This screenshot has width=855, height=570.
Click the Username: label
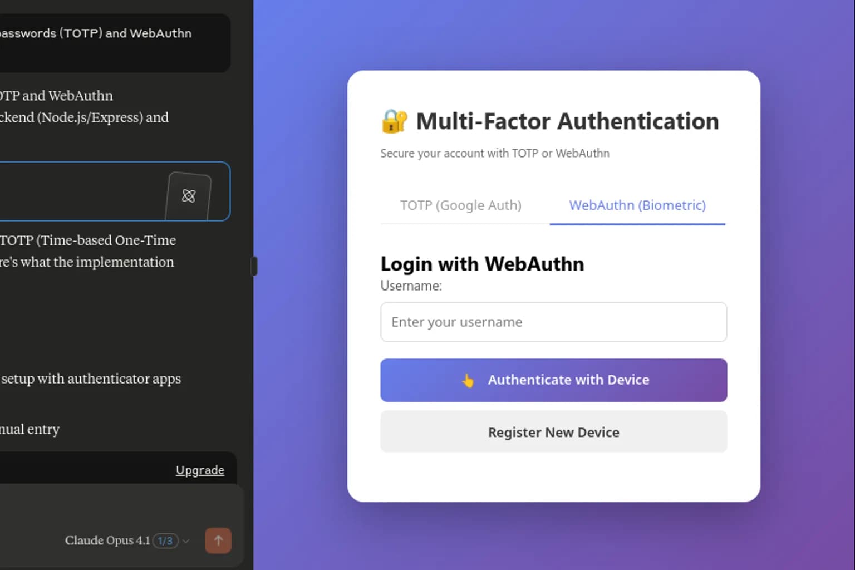(x=411, y=286)
